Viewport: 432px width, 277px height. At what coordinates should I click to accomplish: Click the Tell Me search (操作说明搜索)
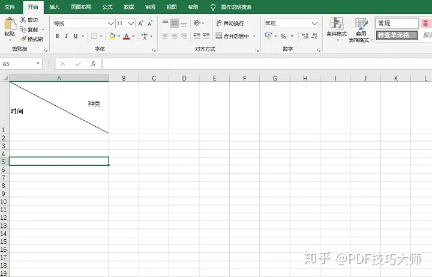[232, 7]
